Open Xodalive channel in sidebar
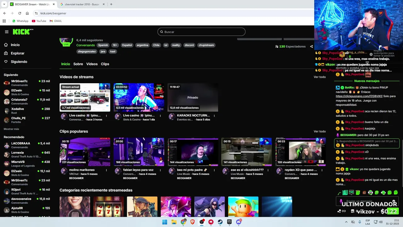 [27, 111]
